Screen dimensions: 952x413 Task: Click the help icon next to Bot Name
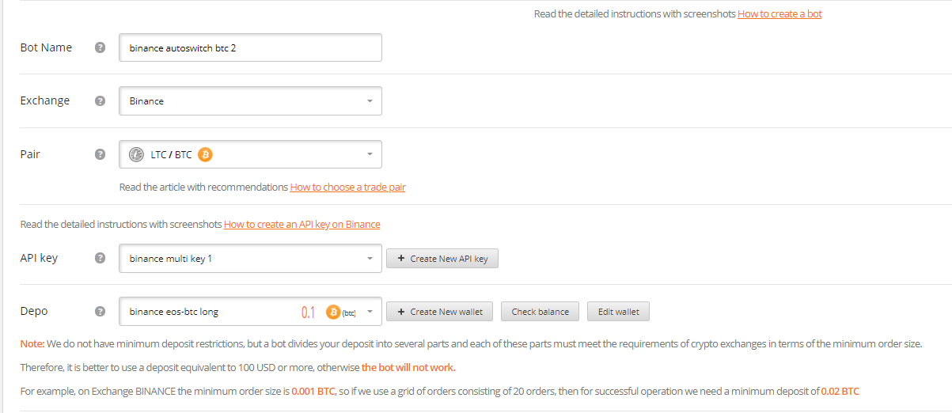[100, 47]
